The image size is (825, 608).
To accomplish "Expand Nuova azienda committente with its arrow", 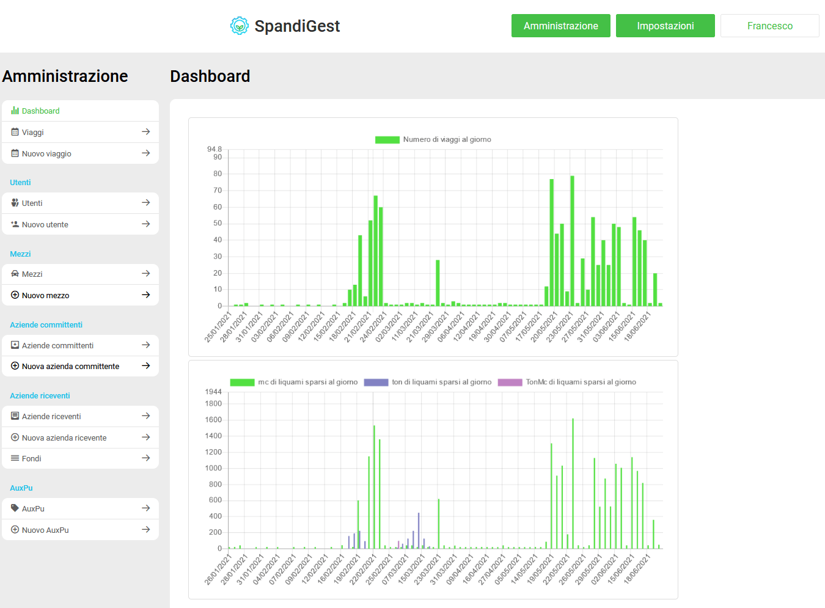I will [x=146, y=365].
